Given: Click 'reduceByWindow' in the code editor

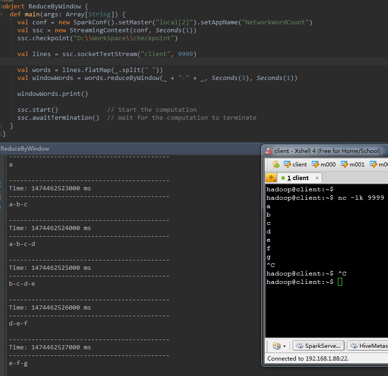Looking at the screenshot, I should pyautogui.click(x=133, y=78).
